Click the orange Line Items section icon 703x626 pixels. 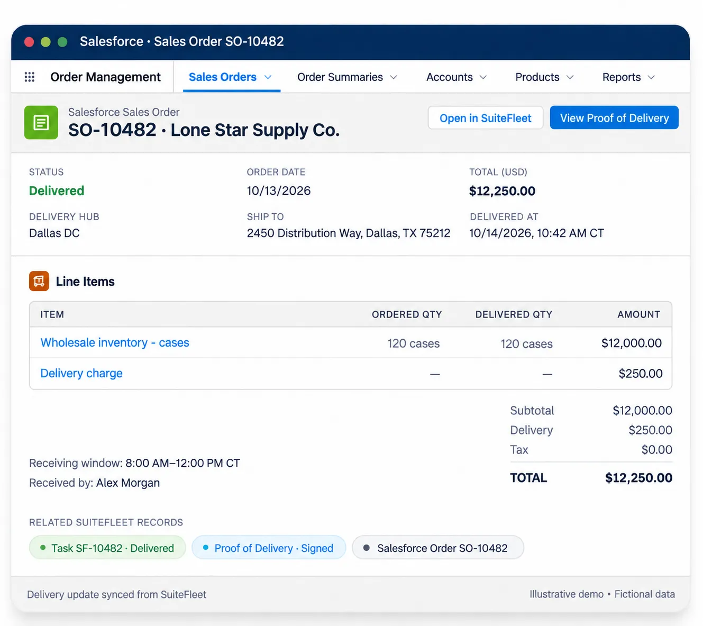point(39,282)
